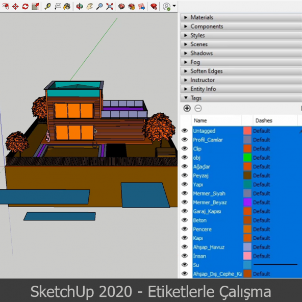Select the Mermer_Beyaz tag name
Image resolution: width=302 pixels, height=302 pixels.
coord(210,203)
